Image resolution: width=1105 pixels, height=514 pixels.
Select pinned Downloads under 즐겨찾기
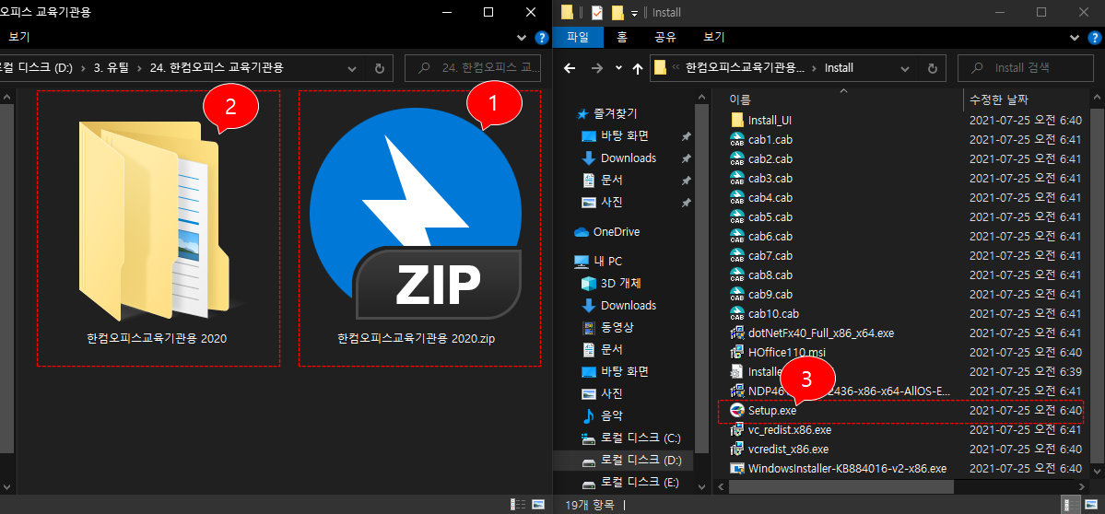click(x=618, y=158)
